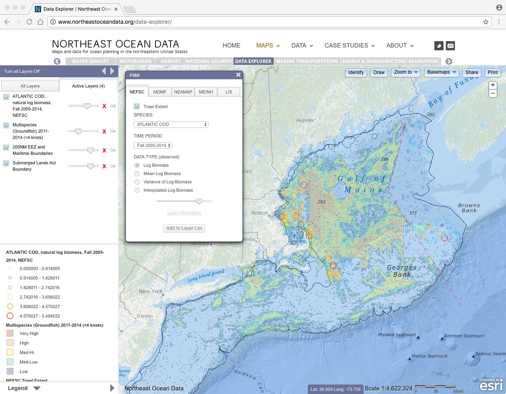Select Interpolated Log Biomass option

[137, 190]
